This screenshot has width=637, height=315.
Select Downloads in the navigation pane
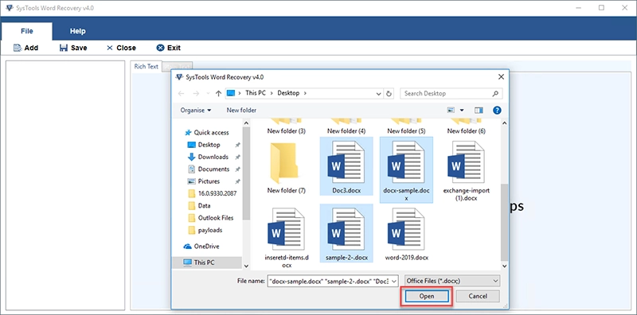pyautogui.click(x=208, y=157)
